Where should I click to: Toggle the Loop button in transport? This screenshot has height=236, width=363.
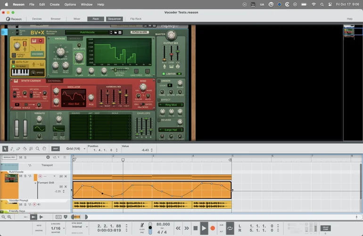coord(230,228)
